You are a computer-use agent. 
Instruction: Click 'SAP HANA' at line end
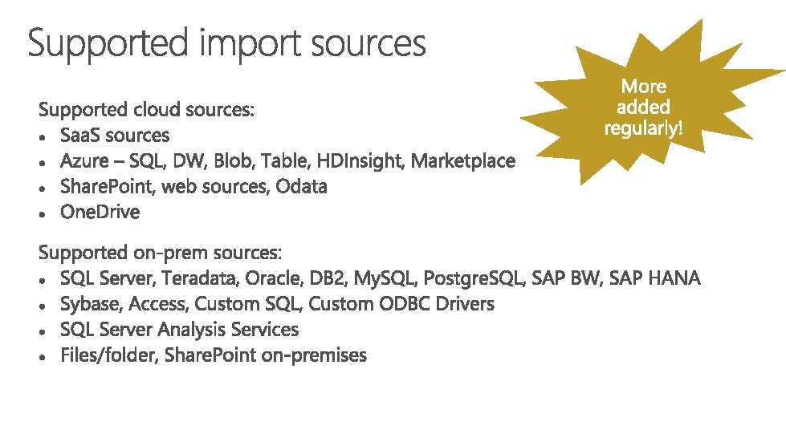654,278
